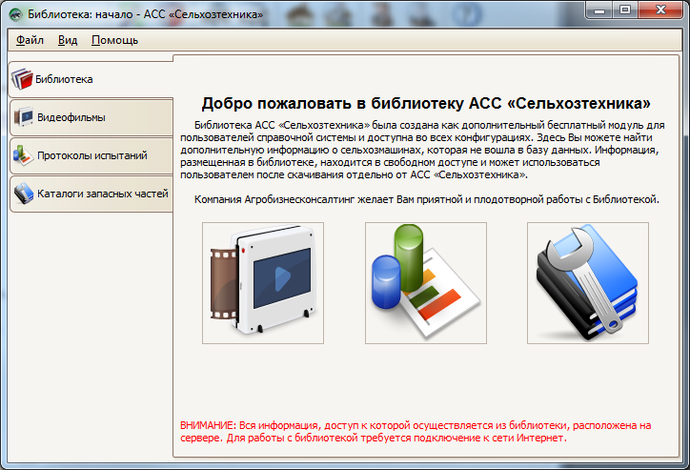The image size is (690, 470).
Task: Click the chart icon beside Протоколы испытаний
Action: click(x=23, y=155)
